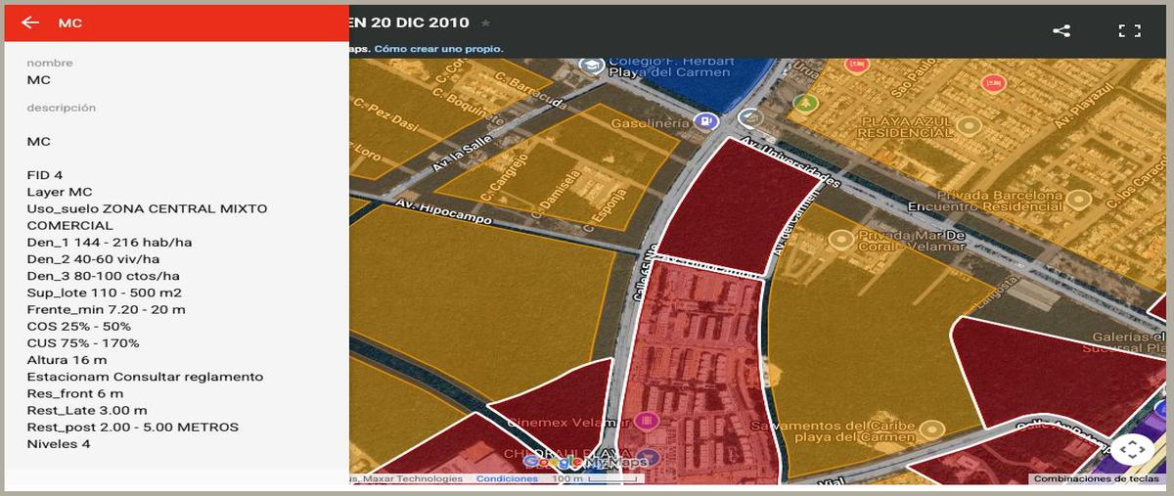
Task: Click the Playa Azul Residencial marker
Action: (x=969, y=125)
